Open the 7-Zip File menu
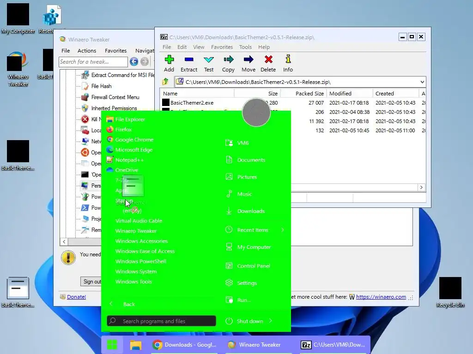Viewport: 473px width, 354px height. 166,47
